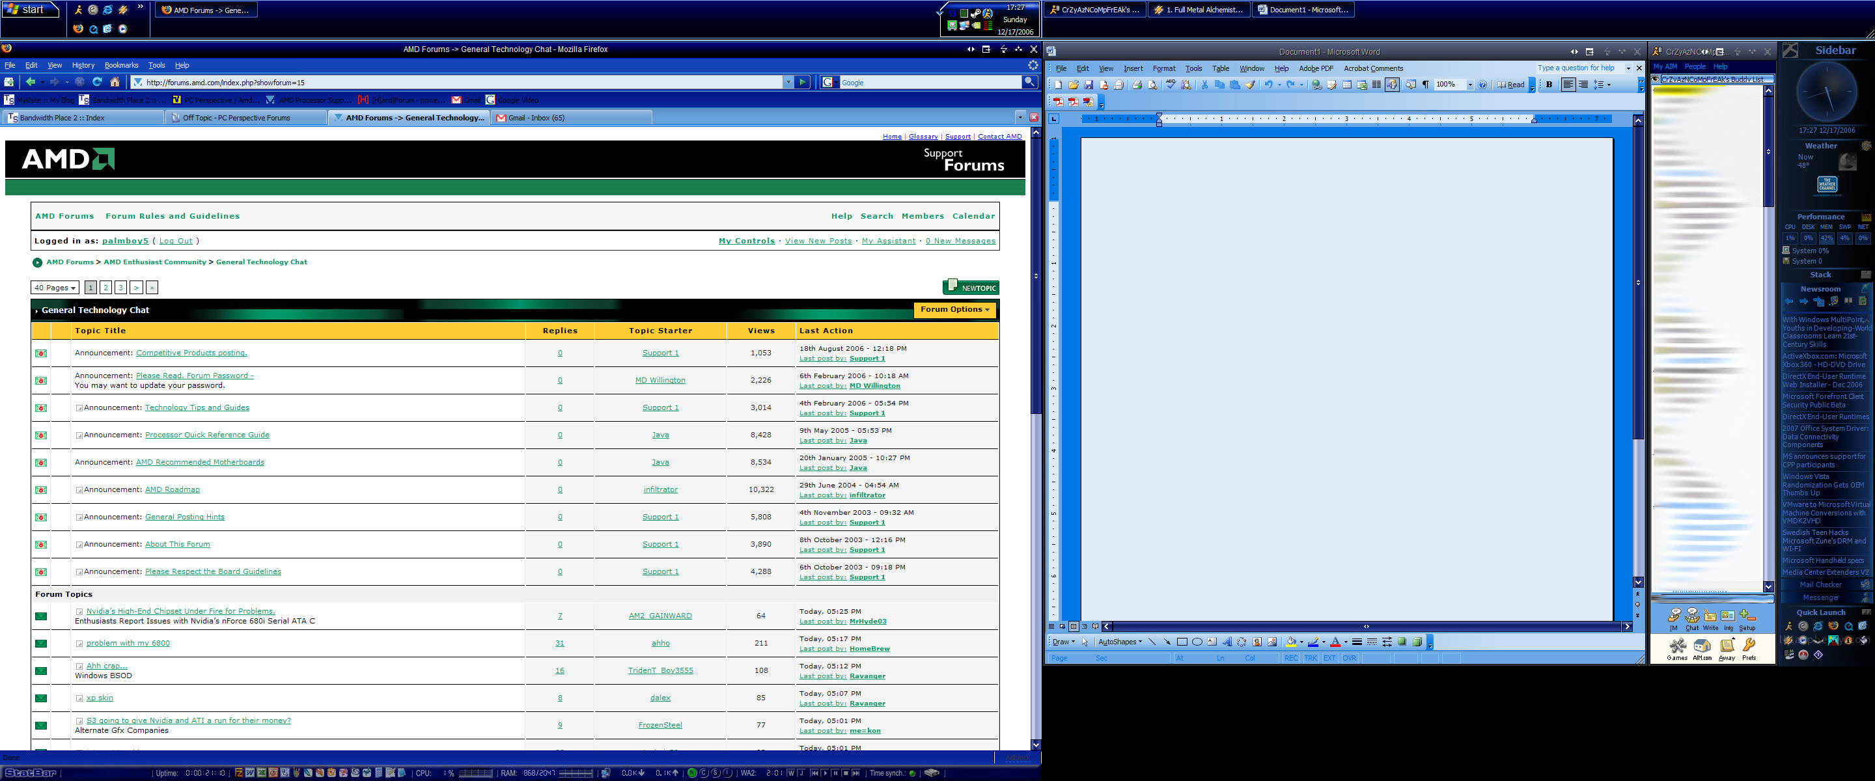The height and width of the screenshot is (781, 1875).
Task: Click the Save diskette icon in Word
Action: [x=1089, y=85]
